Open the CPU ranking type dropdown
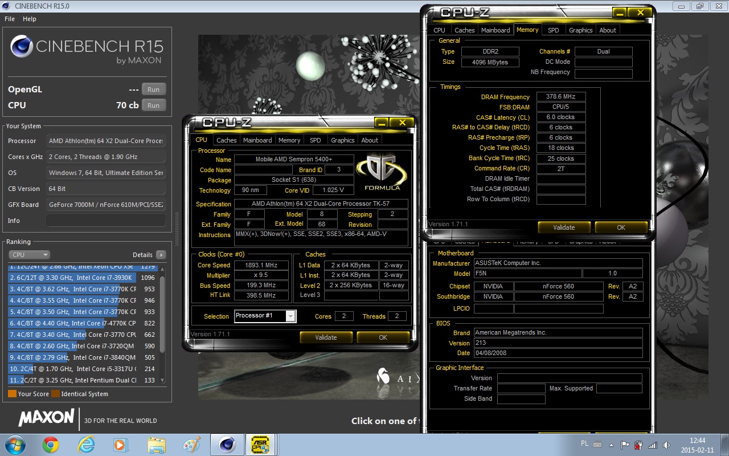The height and width of the screenshot is (456, 729). 29,255
